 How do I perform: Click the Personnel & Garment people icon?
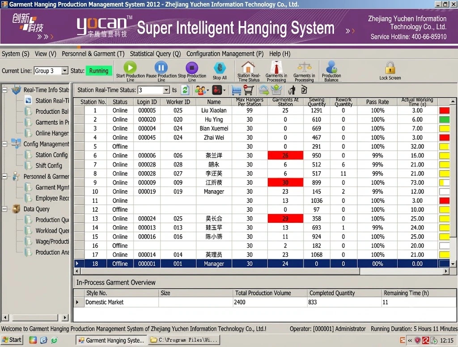click(16, 176)
